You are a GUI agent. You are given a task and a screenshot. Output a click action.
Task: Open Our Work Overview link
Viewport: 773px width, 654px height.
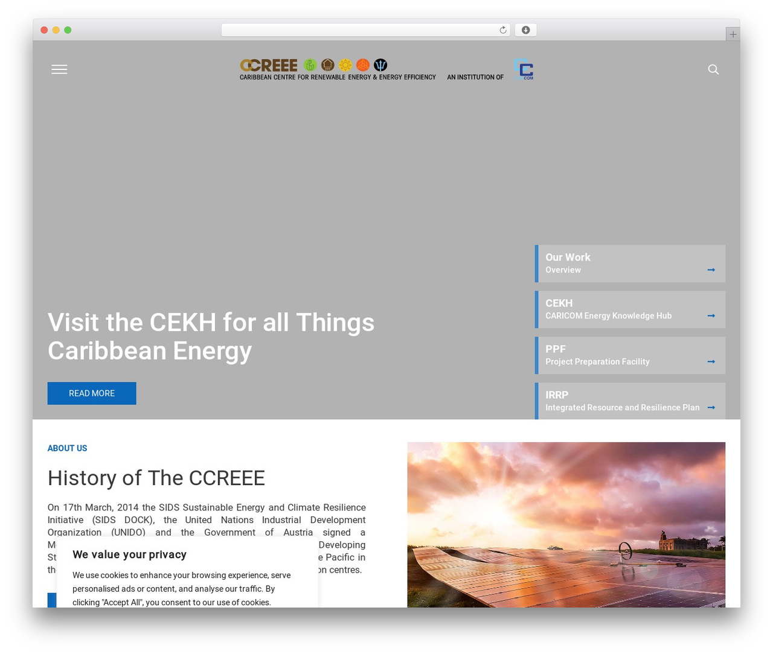(x=630, y=264)
